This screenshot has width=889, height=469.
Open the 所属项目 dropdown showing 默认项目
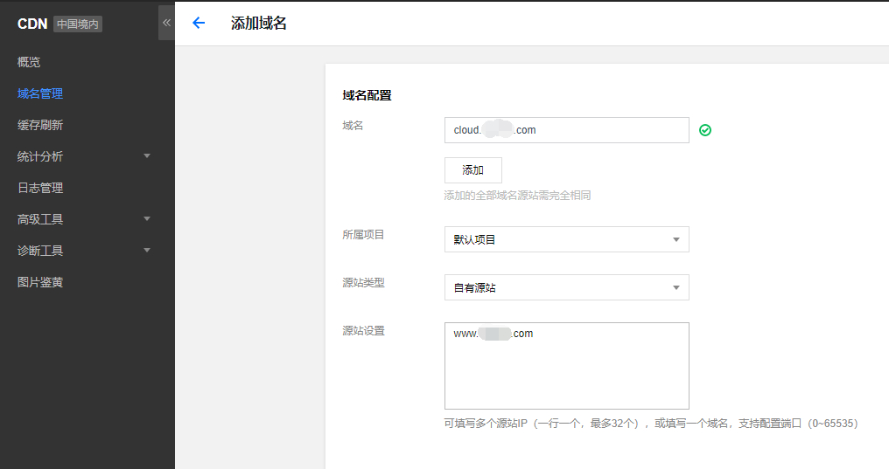(x=566, y=239)
